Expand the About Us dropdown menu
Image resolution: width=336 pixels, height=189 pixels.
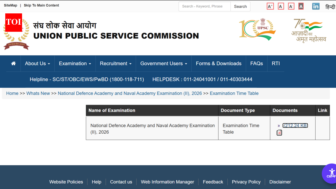pos(37,64)
